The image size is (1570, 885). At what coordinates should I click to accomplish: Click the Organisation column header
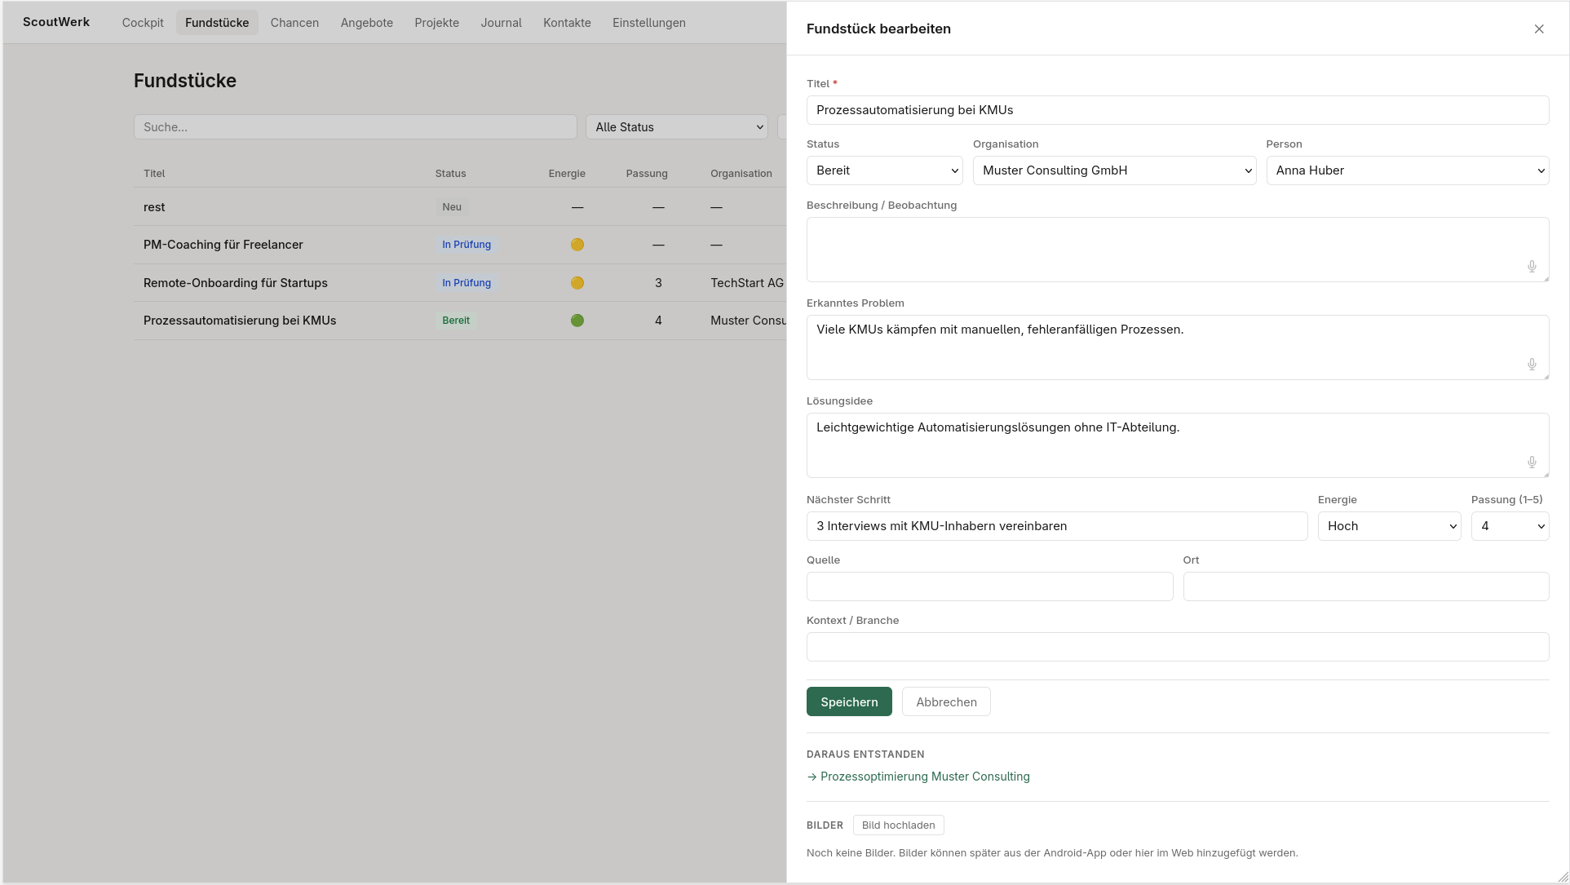point(741,174)
